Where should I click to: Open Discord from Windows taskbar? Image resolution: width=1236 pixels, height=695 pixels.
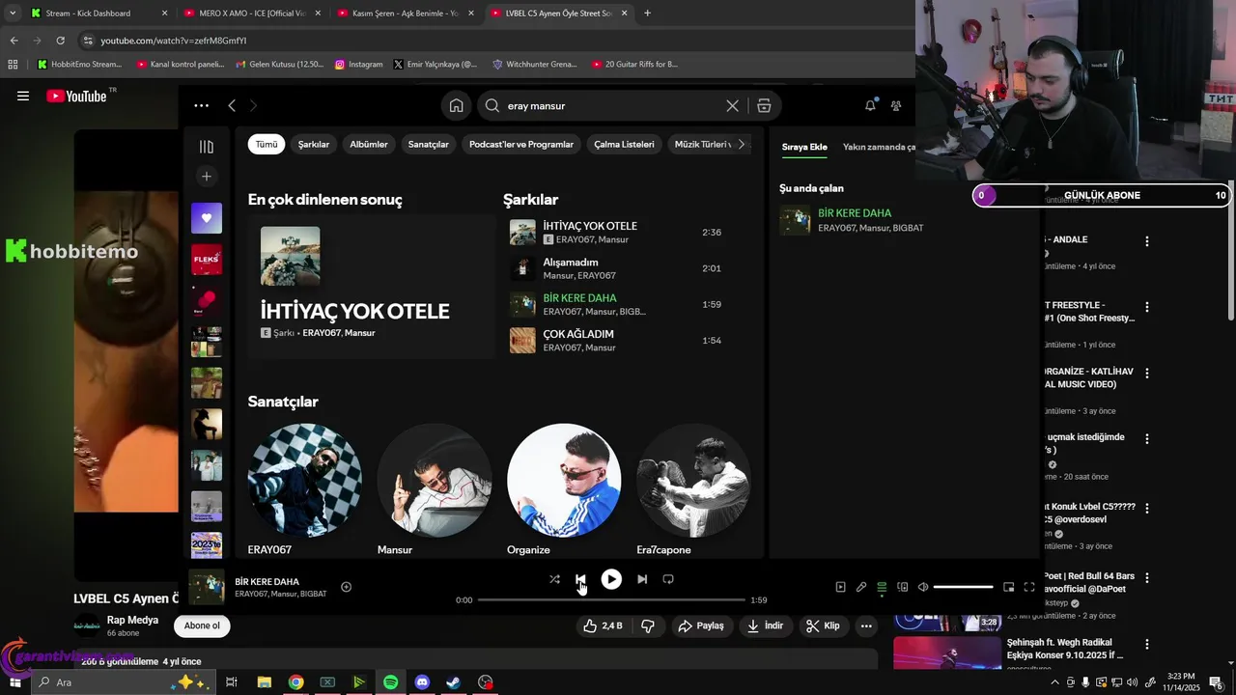coord(422,682)
